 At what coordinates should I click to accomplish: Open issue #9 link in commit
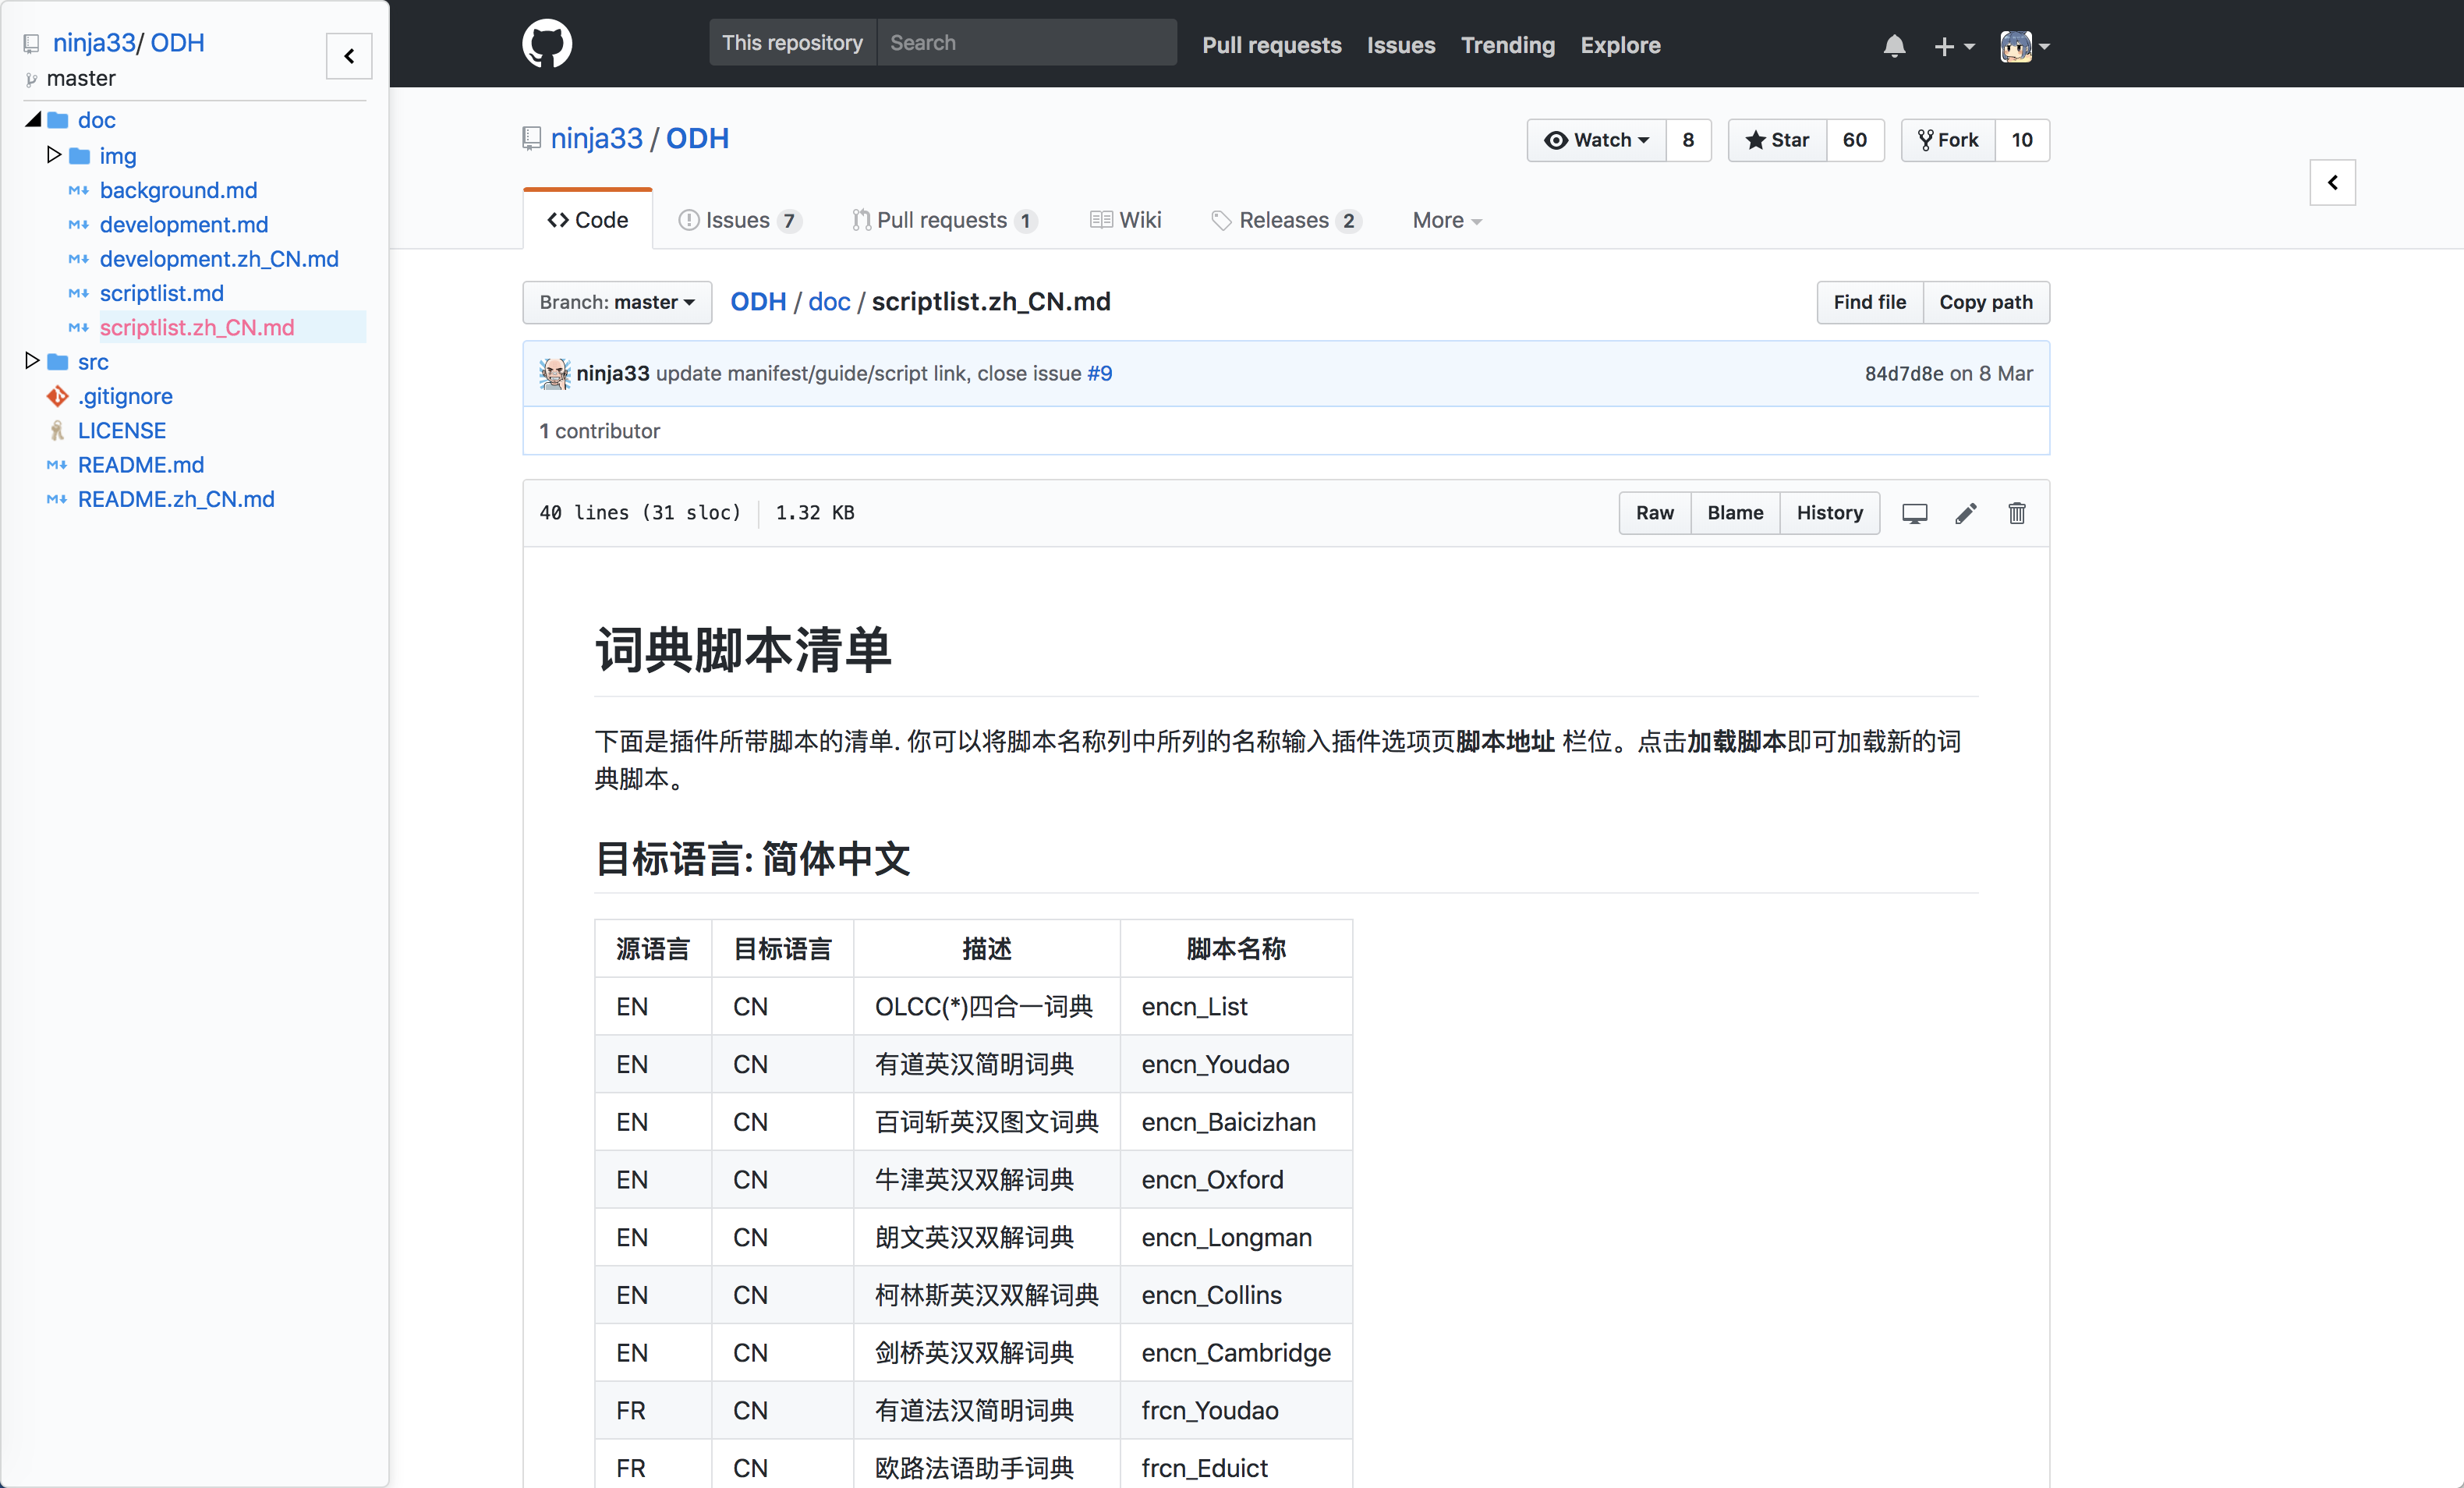pos(1099,373)
